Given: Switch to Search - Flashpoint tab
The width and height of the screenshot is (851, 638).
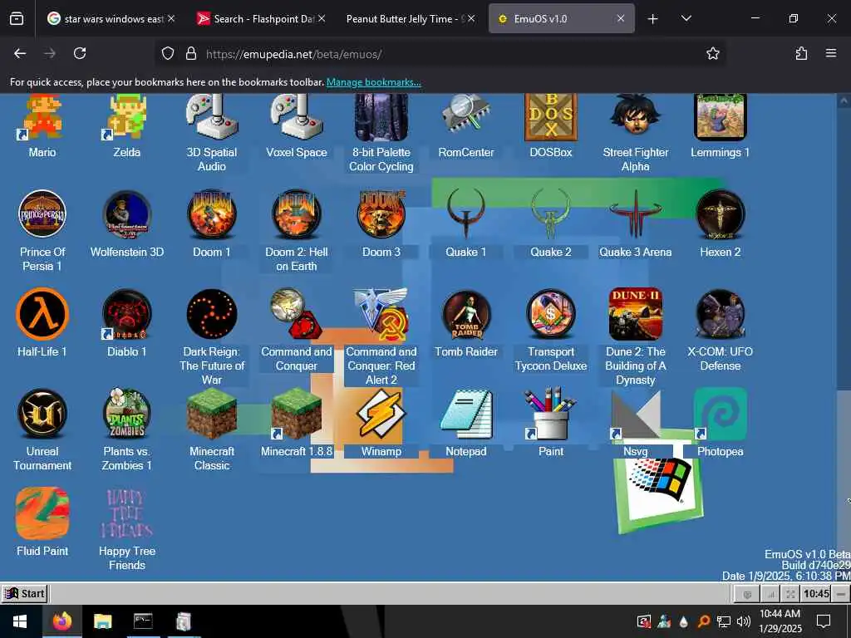Looking at the screenshot, I should pyautogui.click(x=261, y=18).
